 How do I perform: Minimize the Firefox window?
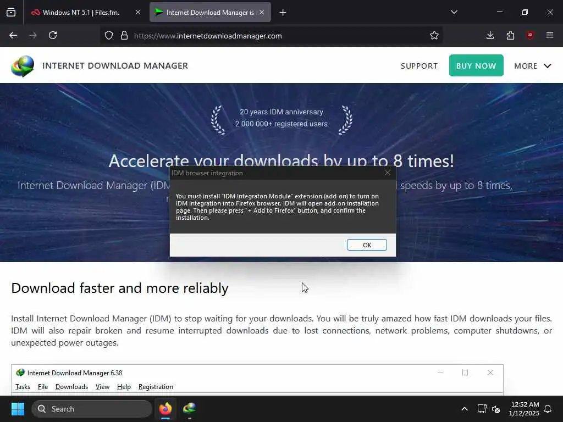pos(499,12)
